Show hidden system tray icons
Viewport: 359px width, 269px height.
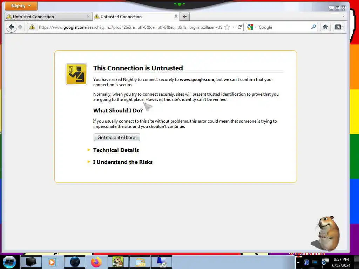tap(298, 262)
